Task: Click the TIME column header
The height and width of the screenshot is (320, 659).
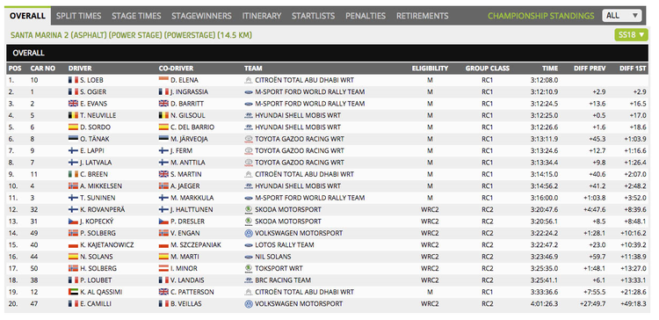Action: [x=550, y=68]
